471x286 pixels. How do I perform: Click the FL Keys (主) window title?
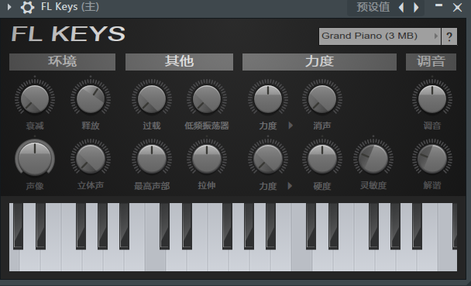70,7
